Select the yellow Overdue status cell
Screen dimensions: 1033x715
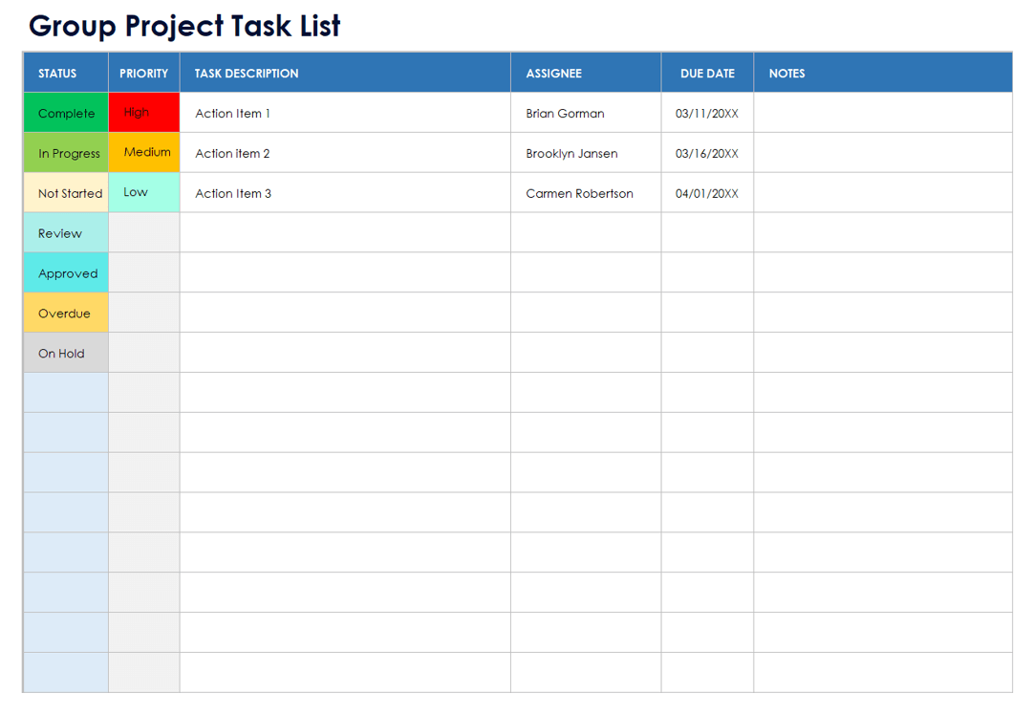[x=66, y=314]
